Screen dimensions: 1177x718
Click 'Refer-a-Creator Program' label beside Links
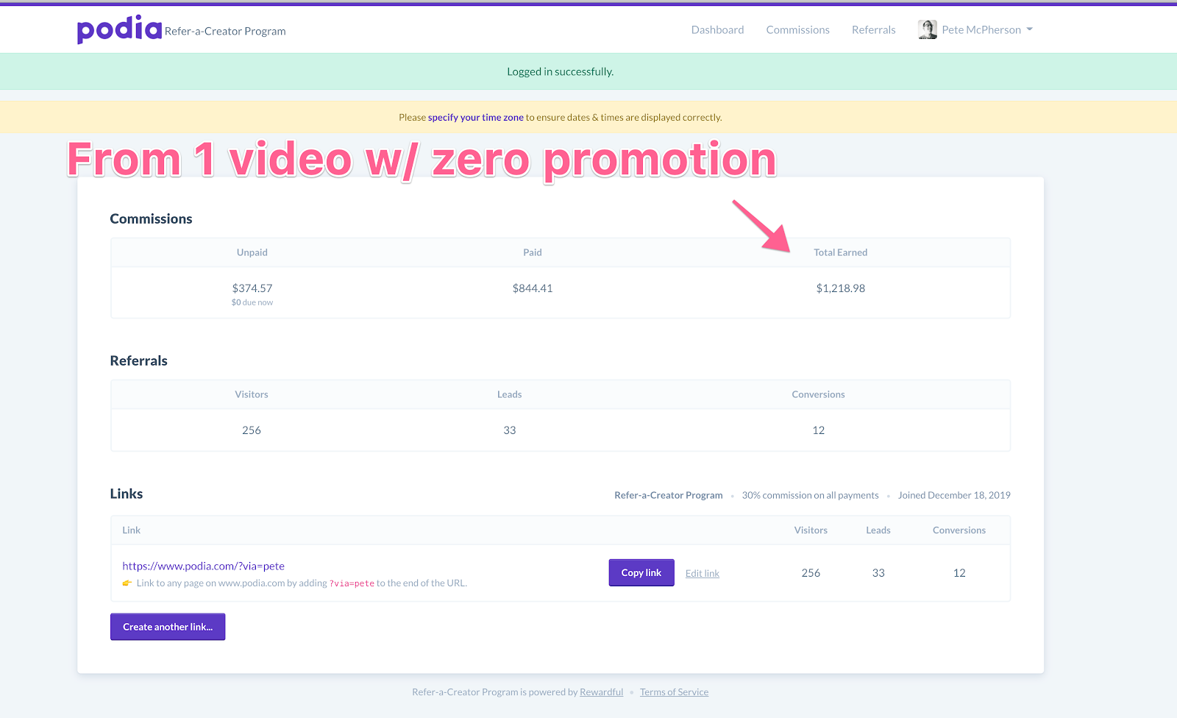669,495
